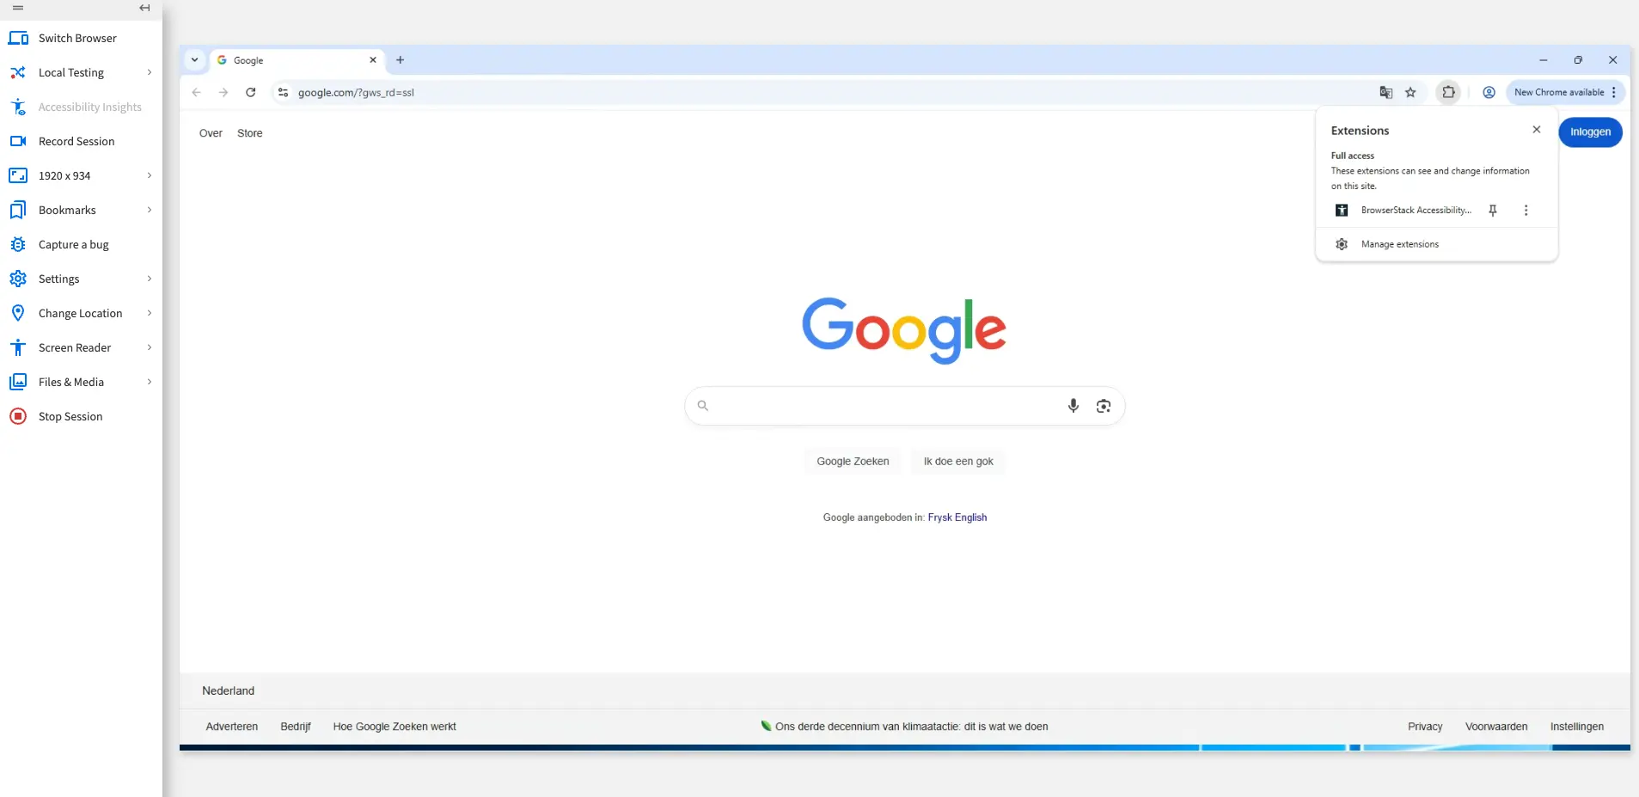The width and height of the screenshot is (1639, 797).
Task: Click the translate page icon
Action: [x=1385, y=92]
